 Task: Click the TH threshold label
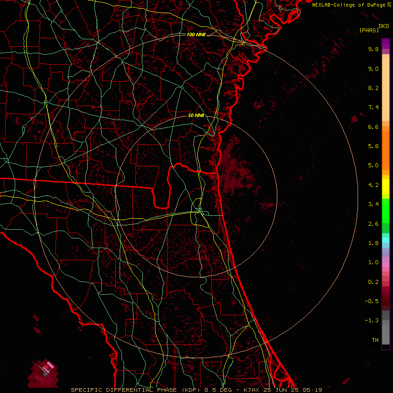pyautogui.click(x=375, y=340)
